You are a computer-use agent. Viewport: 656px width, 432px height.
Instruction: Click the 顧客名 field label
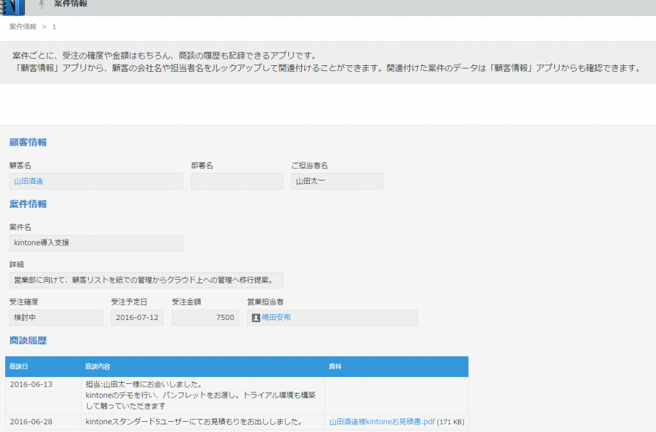tap(20, 166)
